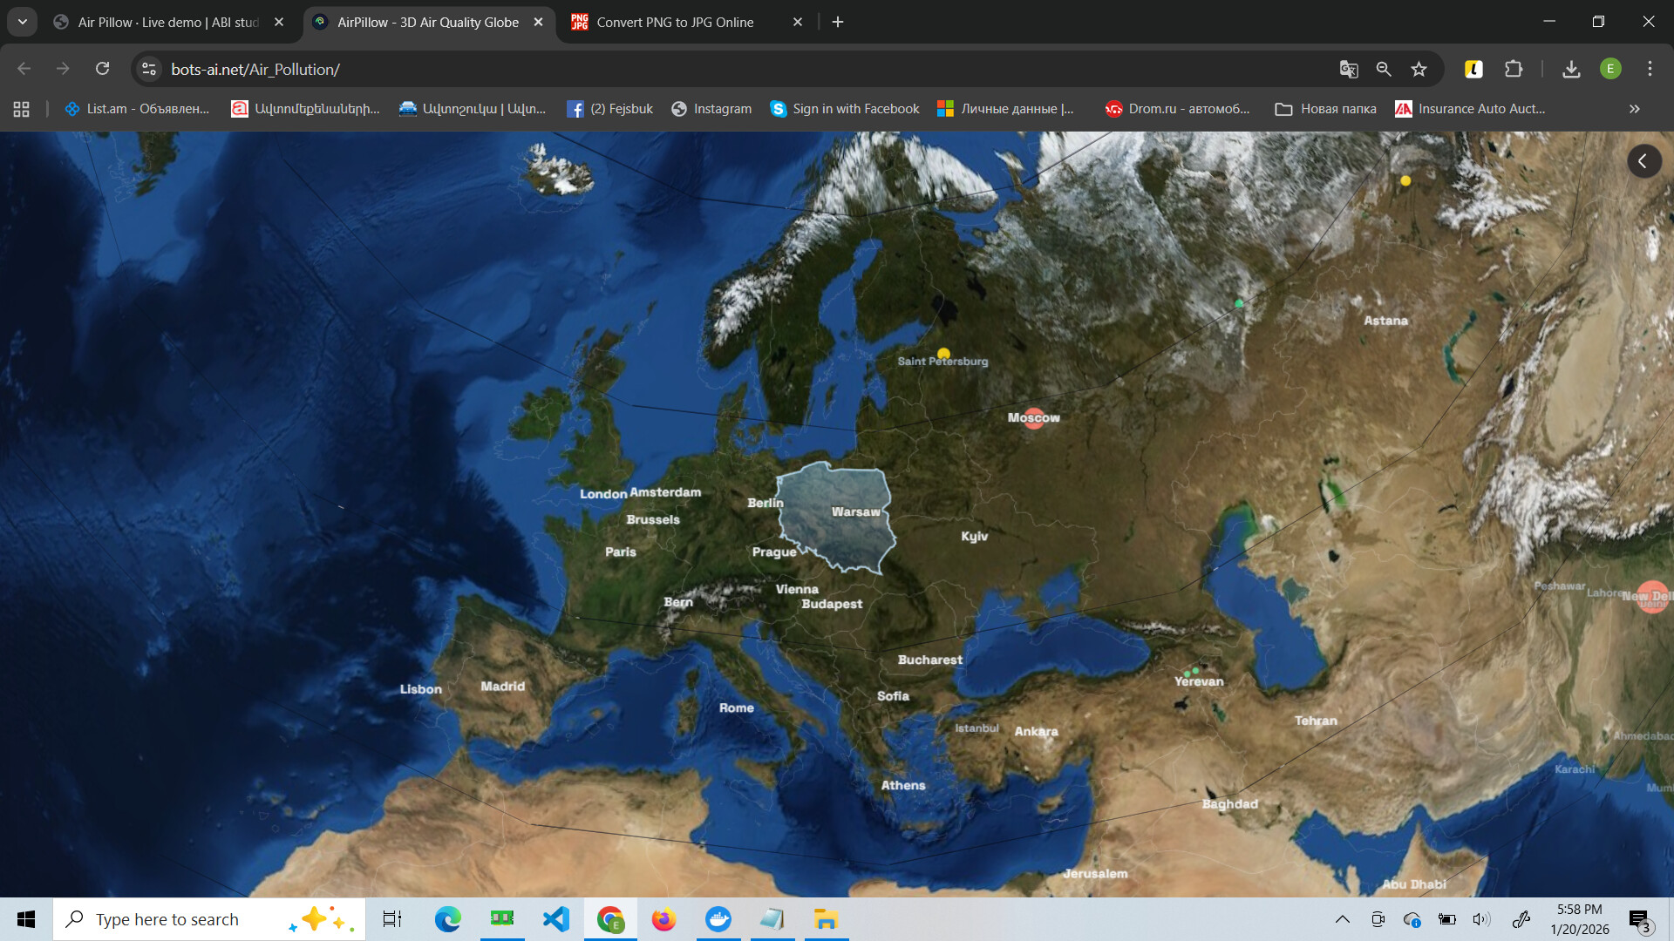Open the tab search dropdown arrow
1674x941 pixels.
tap(23, 23)
